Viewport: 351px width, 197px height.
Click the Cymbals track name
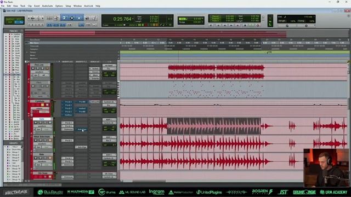pos(39,101)
